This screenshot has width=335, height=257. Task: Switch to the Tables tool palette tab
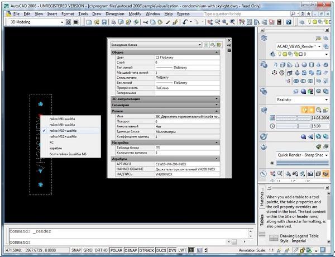[x=262, y=220]
